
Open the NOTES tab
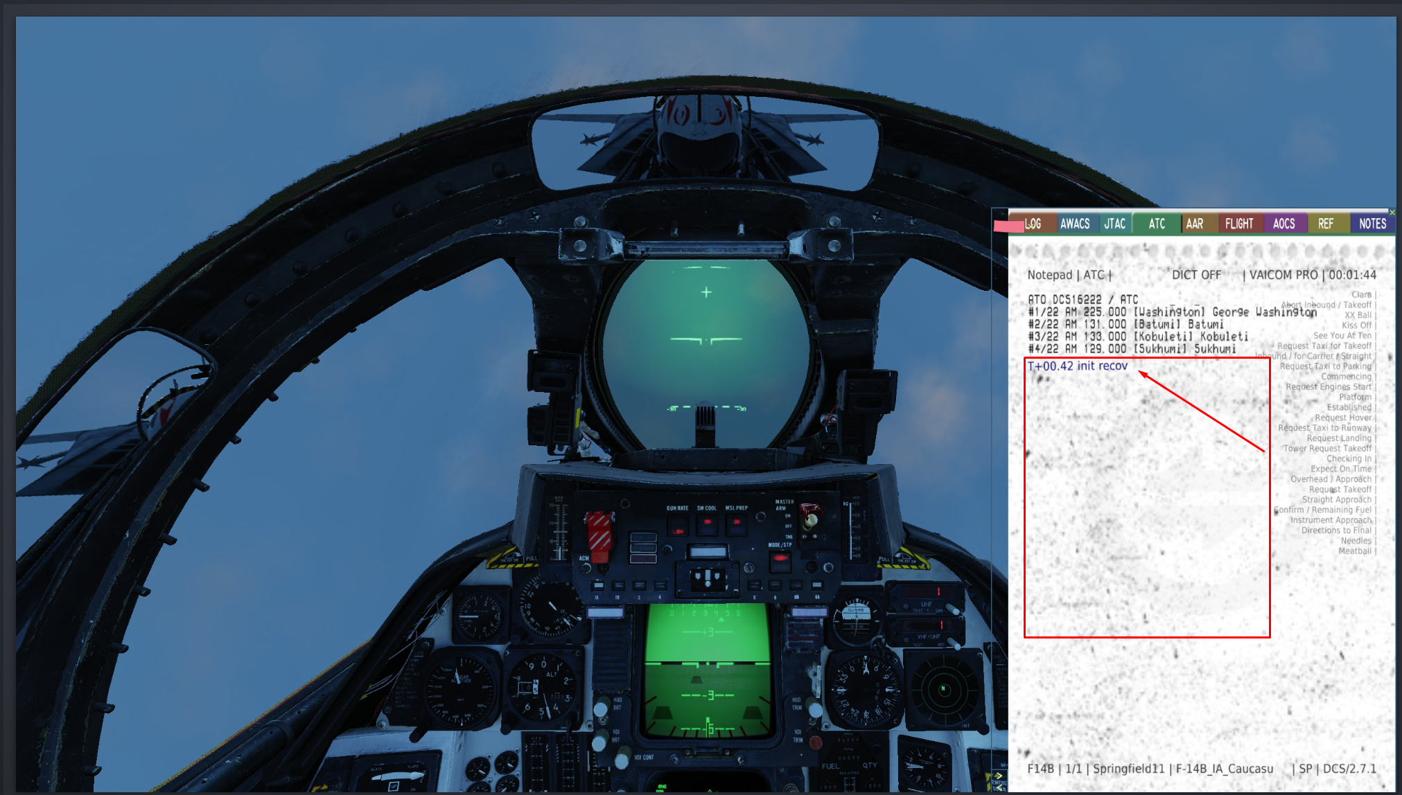[x=1372, y=224]
